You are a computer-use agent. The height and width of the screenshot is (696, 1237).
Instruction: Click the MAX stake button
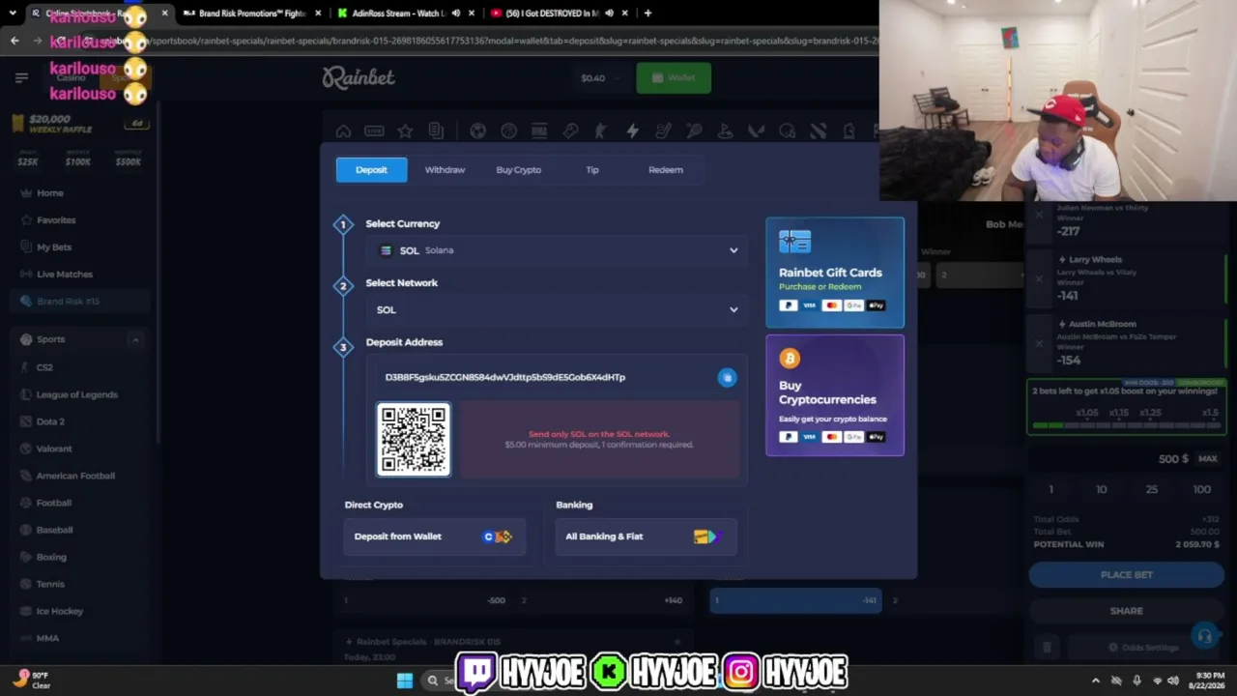coord(1207,459)
